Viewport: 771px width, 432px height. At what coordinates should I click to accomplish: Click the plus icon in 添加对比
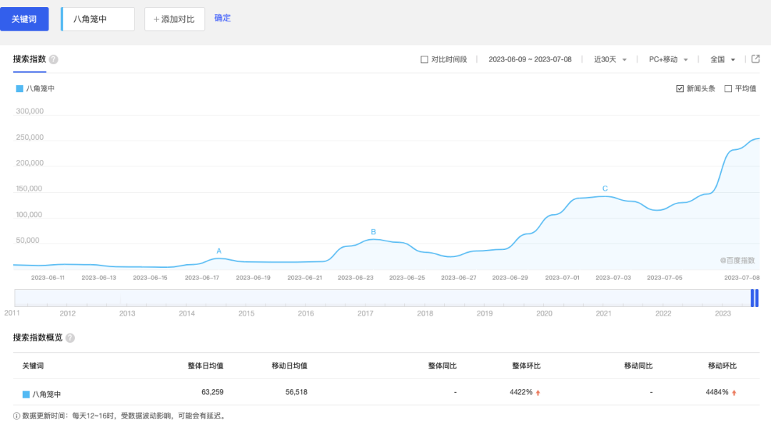[156, 19]
